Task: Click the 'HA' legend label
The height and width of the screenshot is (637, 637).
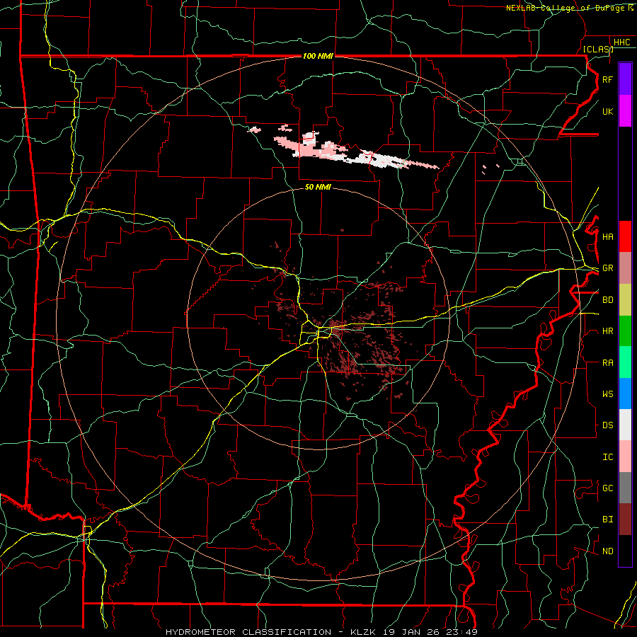Action: tap(607, 237)
